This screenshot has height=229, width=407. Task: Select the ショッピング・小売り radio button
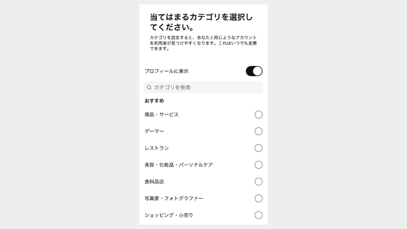(258, 215)
